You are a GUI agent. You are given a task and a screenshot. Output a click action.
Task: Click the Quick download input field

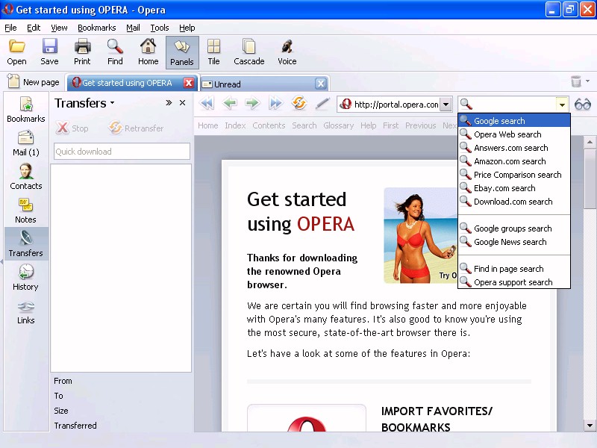(122, 152)
